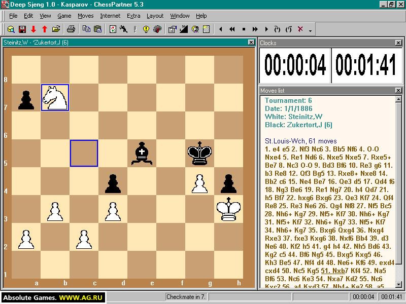406x304 pixels.
Task: Click the two faces players icon
Action: [x=195, y=29]
